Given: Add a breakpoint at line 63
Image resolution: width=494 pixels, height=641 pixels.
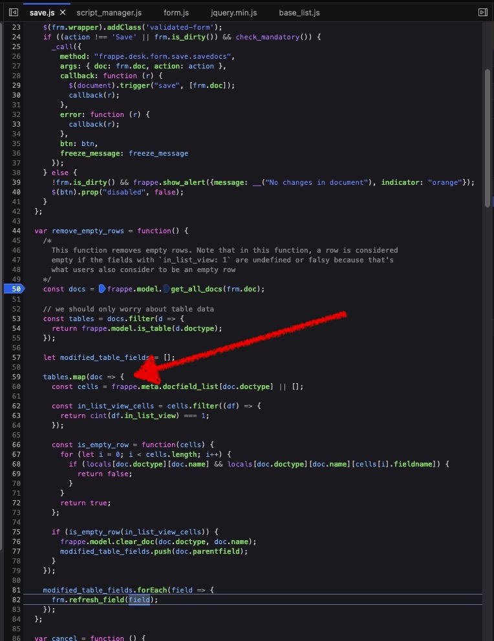Looking at the screenshot, I should click(16, 415).
